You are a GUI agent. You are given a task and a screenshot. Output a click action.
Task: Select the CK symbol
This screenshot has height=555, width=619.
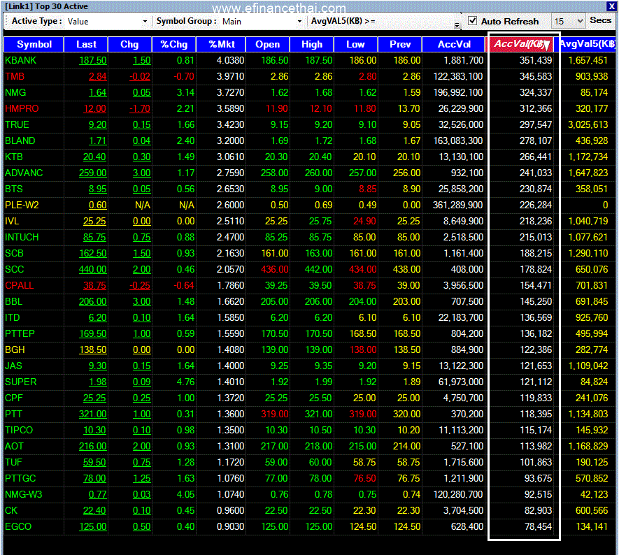pos(11,511)
